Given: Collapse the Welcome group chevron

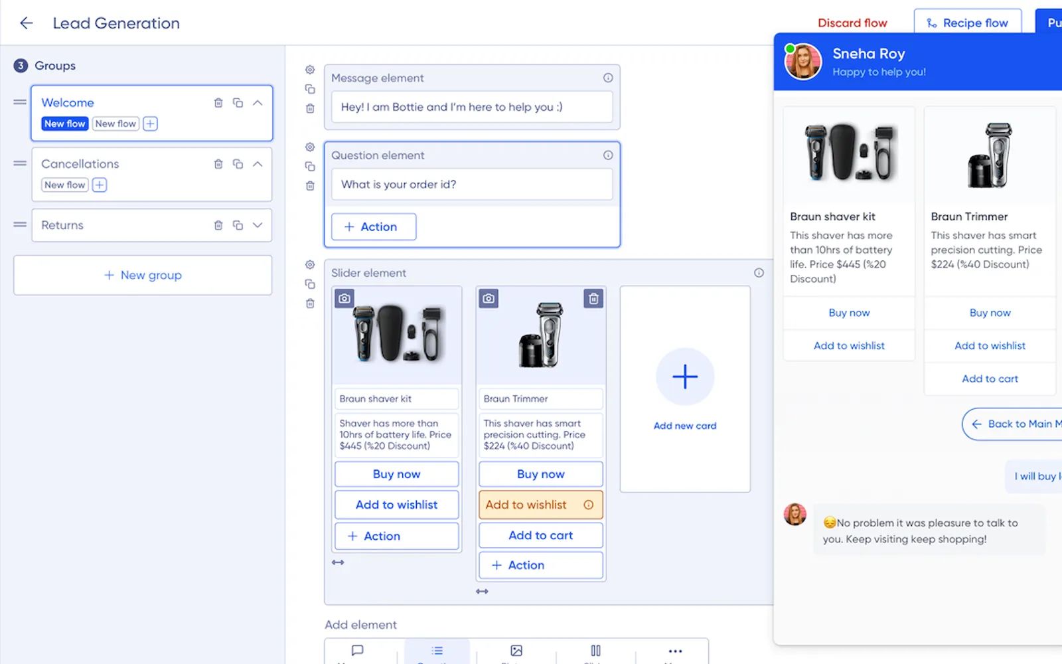Looking at the screenshot, I should (x=258, y=103).
